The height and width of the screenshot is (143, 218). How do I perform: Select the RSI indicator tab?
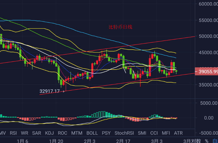[x=13, y=133]
